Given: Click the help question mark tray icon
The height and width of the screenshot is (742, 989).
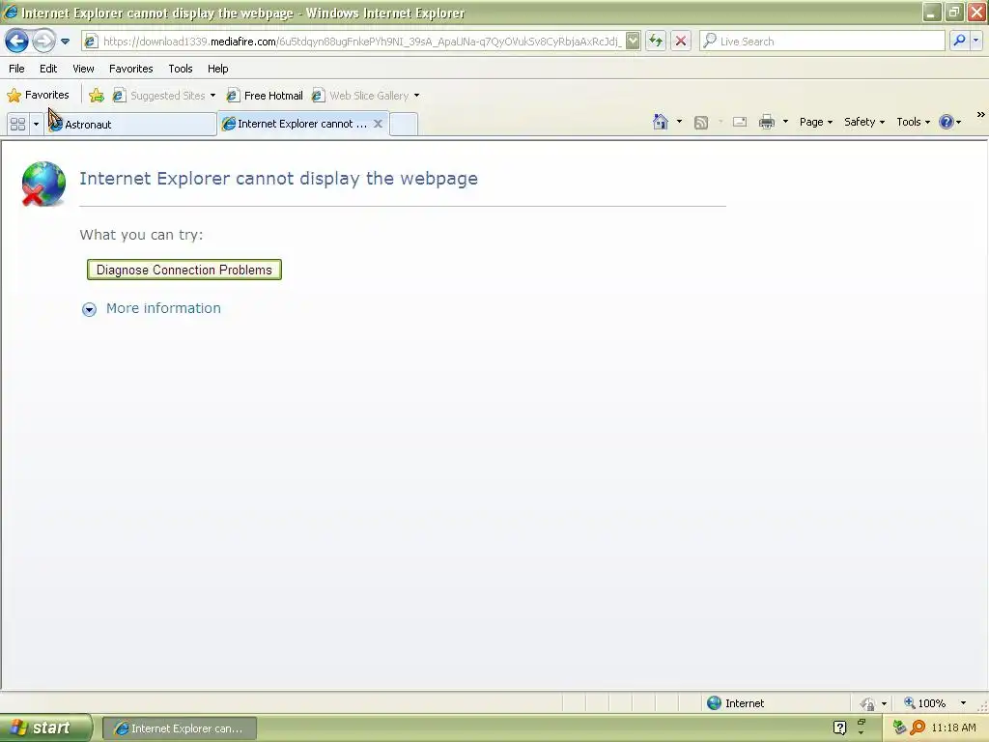Looking at the screenshot, I should pos(839,728).
